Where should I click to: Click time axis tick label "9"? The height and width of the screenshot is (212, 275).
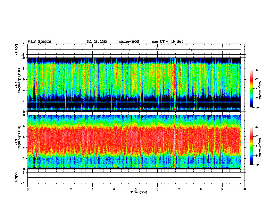tap(222, 189)
